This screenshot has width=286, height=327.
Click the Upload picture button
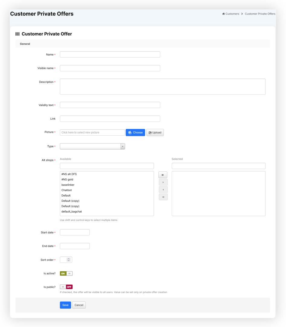tap(155, 133)
